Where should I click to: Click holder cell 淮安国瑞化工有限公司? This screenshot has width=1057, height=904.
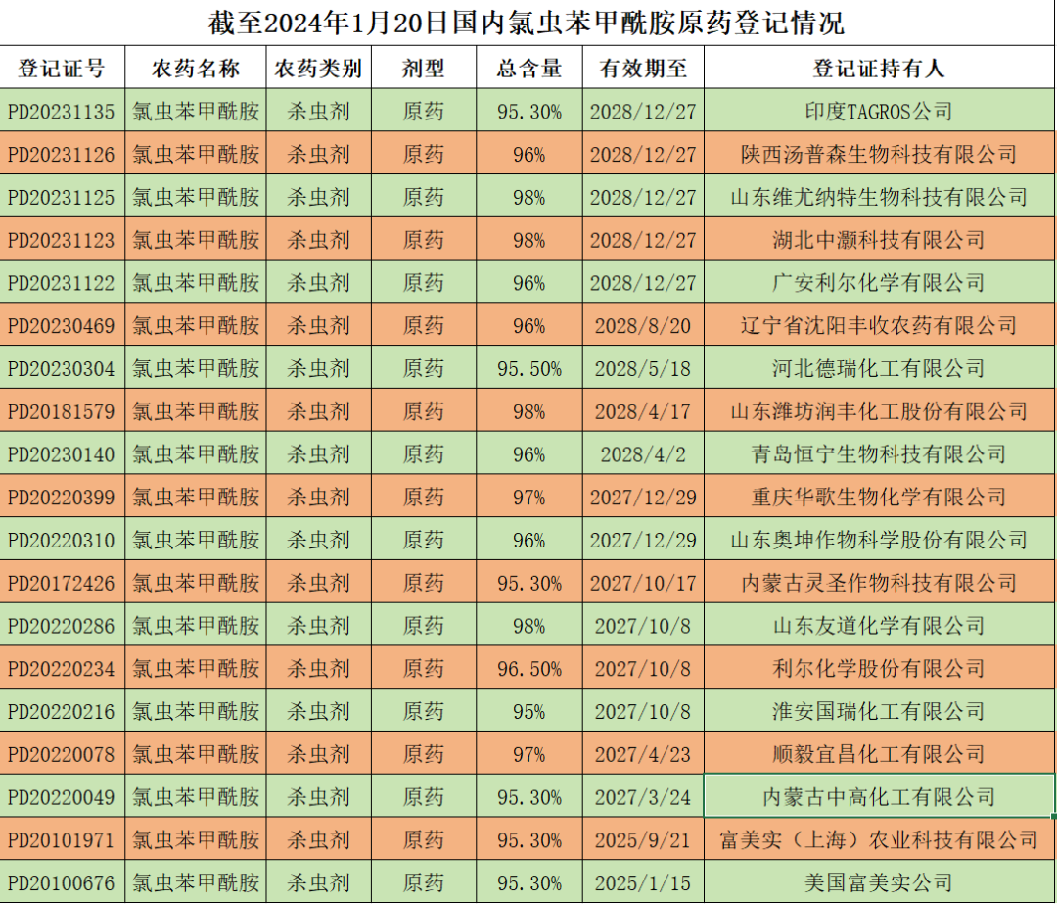tap(879, 710)
